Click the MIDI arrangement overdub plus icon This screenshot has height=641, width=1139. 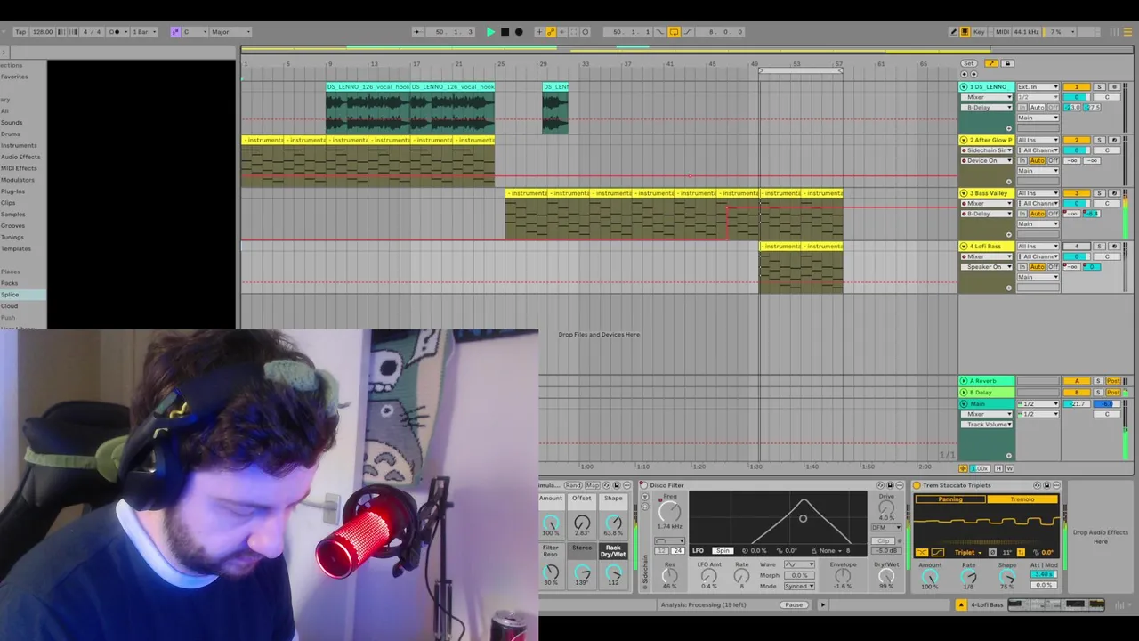[539, 32]
